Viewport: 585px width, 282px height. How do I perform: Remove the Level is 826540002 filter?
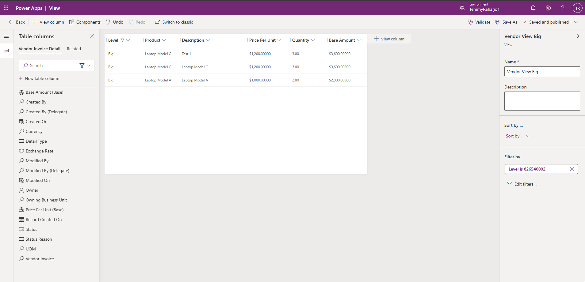[572, 169]
